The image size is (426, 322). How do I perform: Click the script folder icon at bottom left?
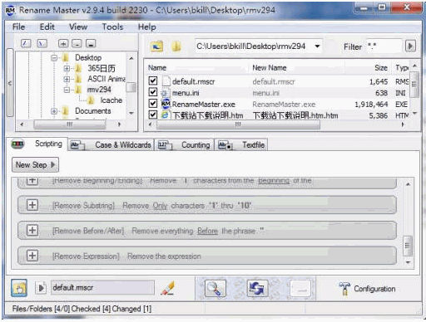point(19,288)
